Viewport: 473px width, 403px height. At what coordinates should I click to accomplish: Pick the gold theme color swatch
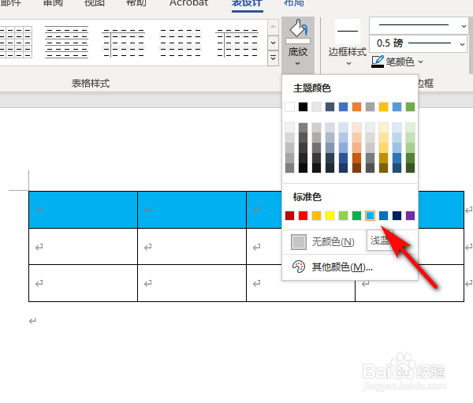(x=383, y=107)
